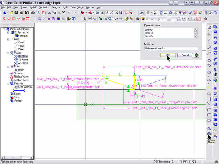Open the Sketch menu
Viewport: 219px width, 164px height.
pos(33,7)
